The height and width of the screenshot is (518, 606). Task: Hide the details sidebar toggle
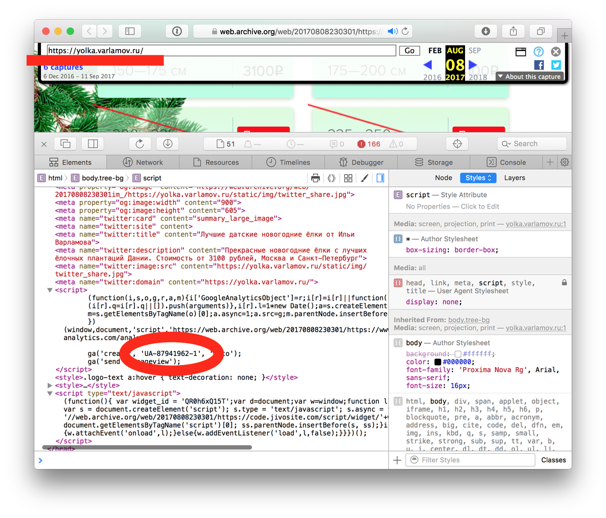coord(380,178)
